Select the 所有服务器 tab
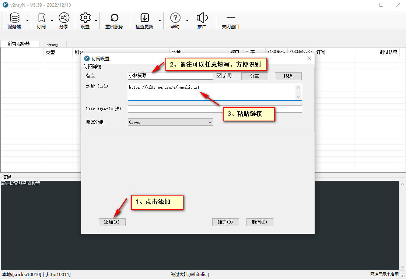The image size is (406, 279). click(18, 44)
